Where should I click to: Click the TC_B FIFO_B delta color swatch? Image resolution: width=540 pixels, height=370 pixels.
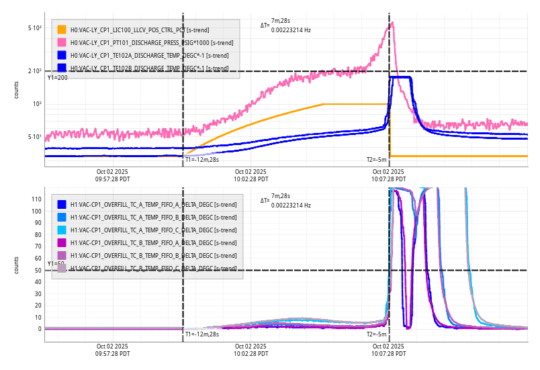point(62,255)
